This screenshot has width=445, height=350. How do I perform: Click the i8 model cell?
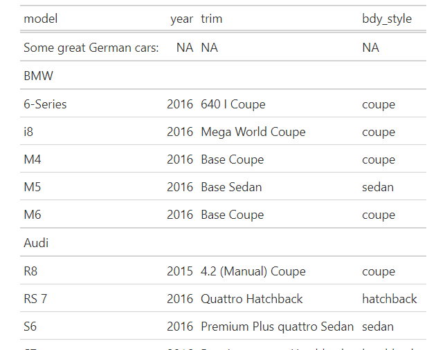[28, 132]
